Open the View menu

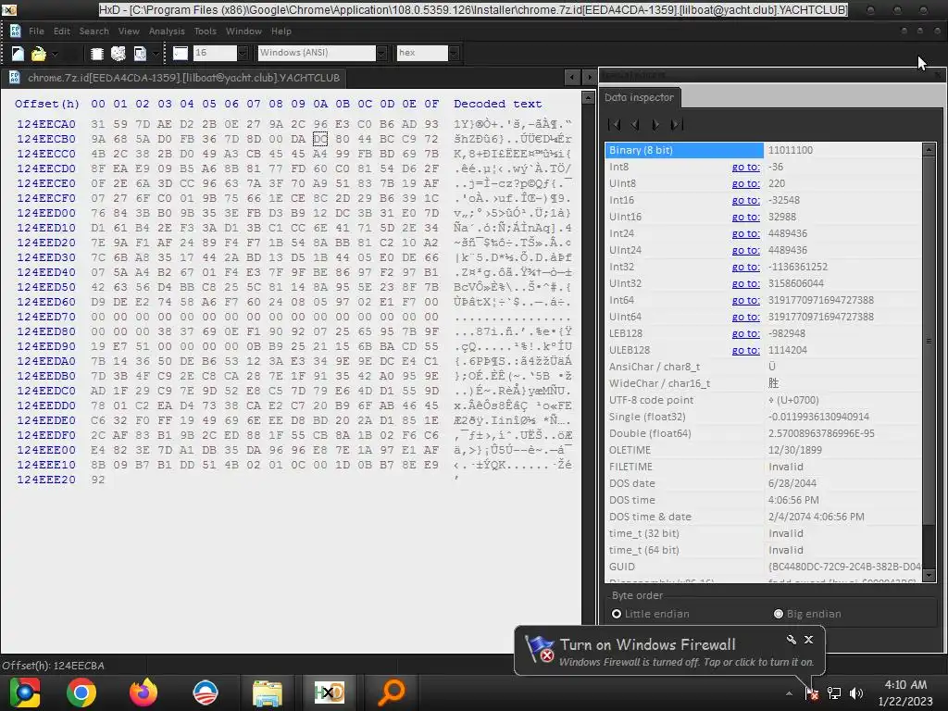point(129,31)
